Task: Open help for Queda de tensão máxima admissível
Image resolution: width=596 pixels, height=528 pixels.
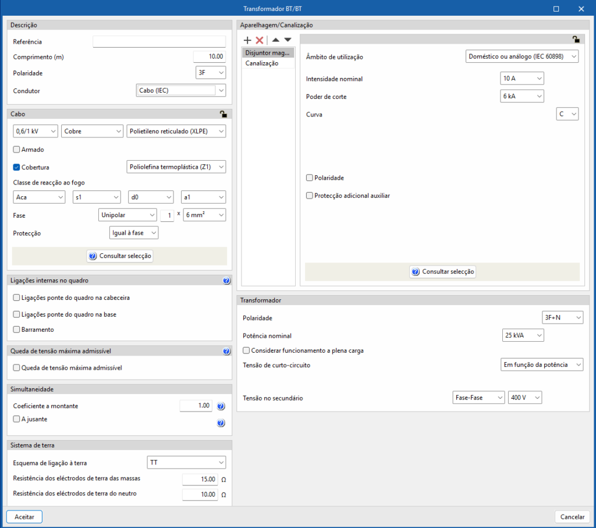Action: 226,352
